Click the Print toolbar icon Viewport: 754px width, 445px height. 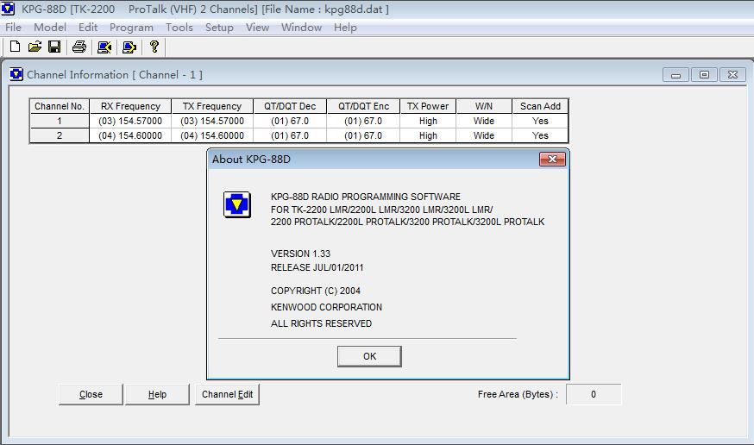click(x=79, y=47)
